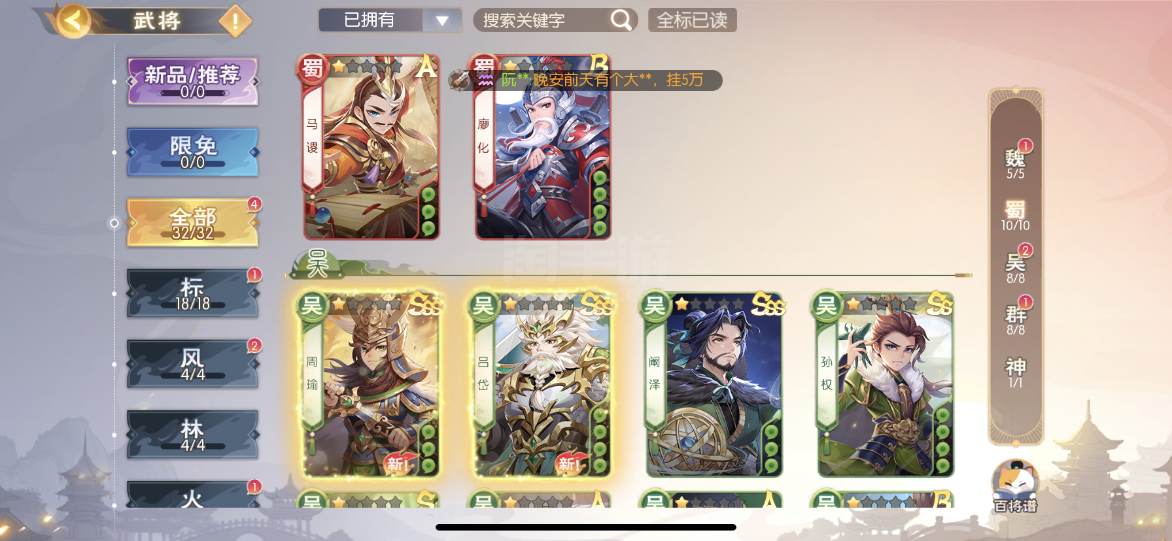Select the 全部 32/32 category tab
The image size is (1172, 541).
click(x=192, y=223)
